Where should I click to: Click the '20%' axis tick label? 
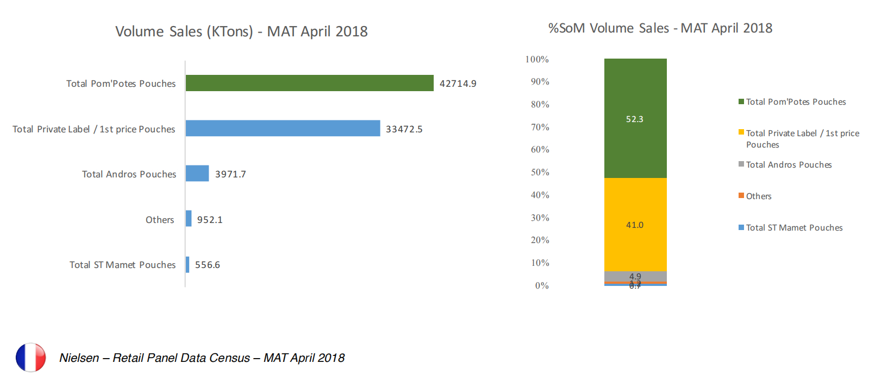click(x=540, y=240)
